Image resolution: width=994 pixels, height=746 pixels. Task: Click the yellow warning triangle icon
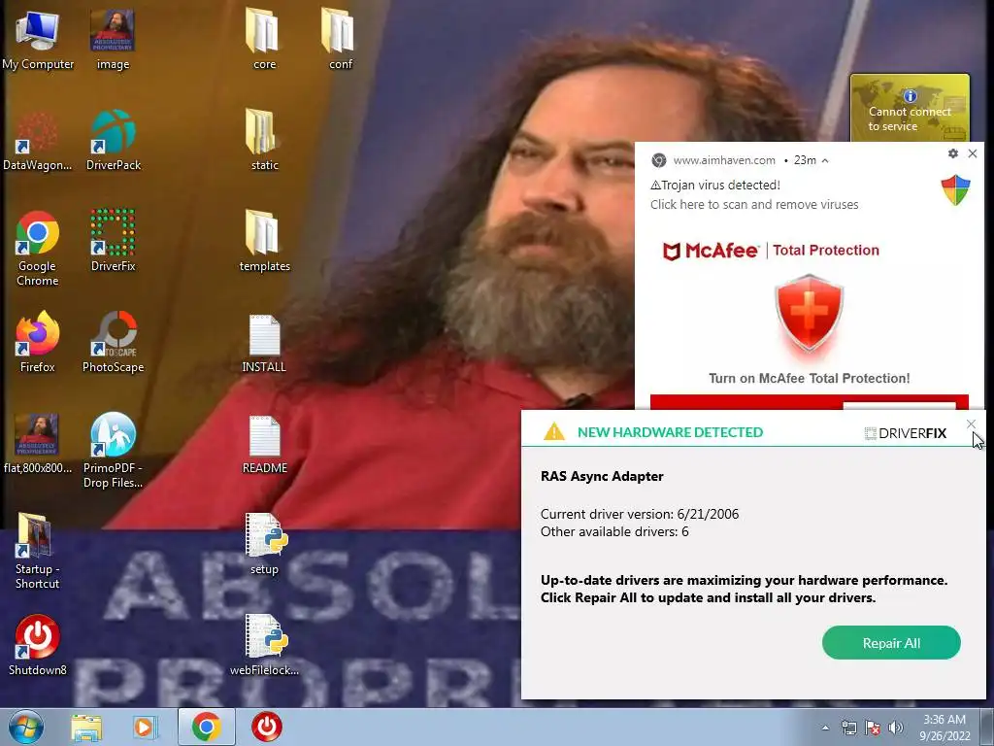[x=554, y=432]
